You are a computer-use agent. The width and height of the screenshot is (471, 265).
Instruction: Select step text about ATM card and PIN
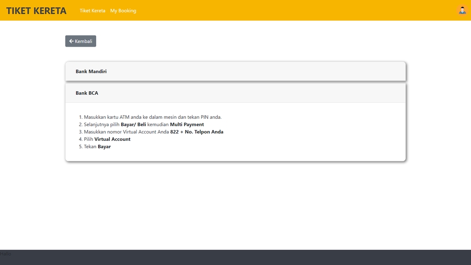coord(153,117)
